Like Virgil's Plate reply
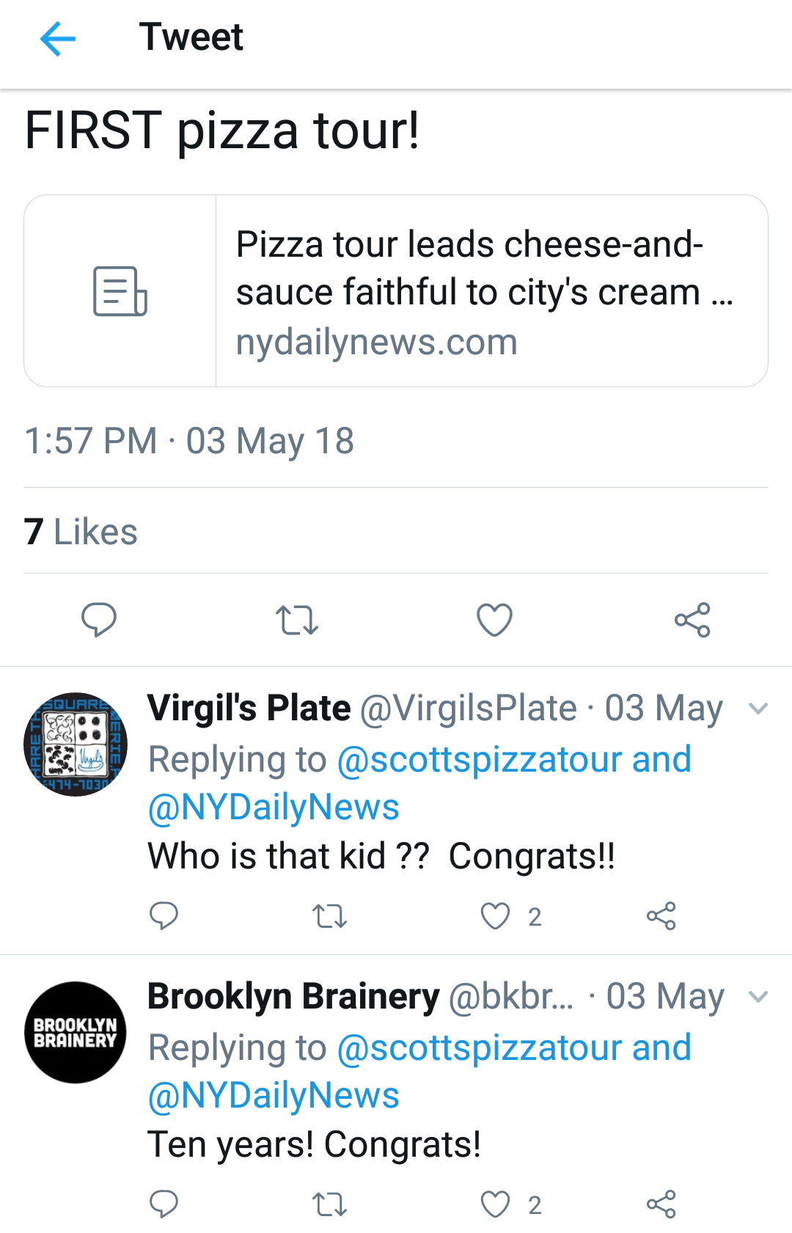The image size is (792, 1233). tap(496, 916)
